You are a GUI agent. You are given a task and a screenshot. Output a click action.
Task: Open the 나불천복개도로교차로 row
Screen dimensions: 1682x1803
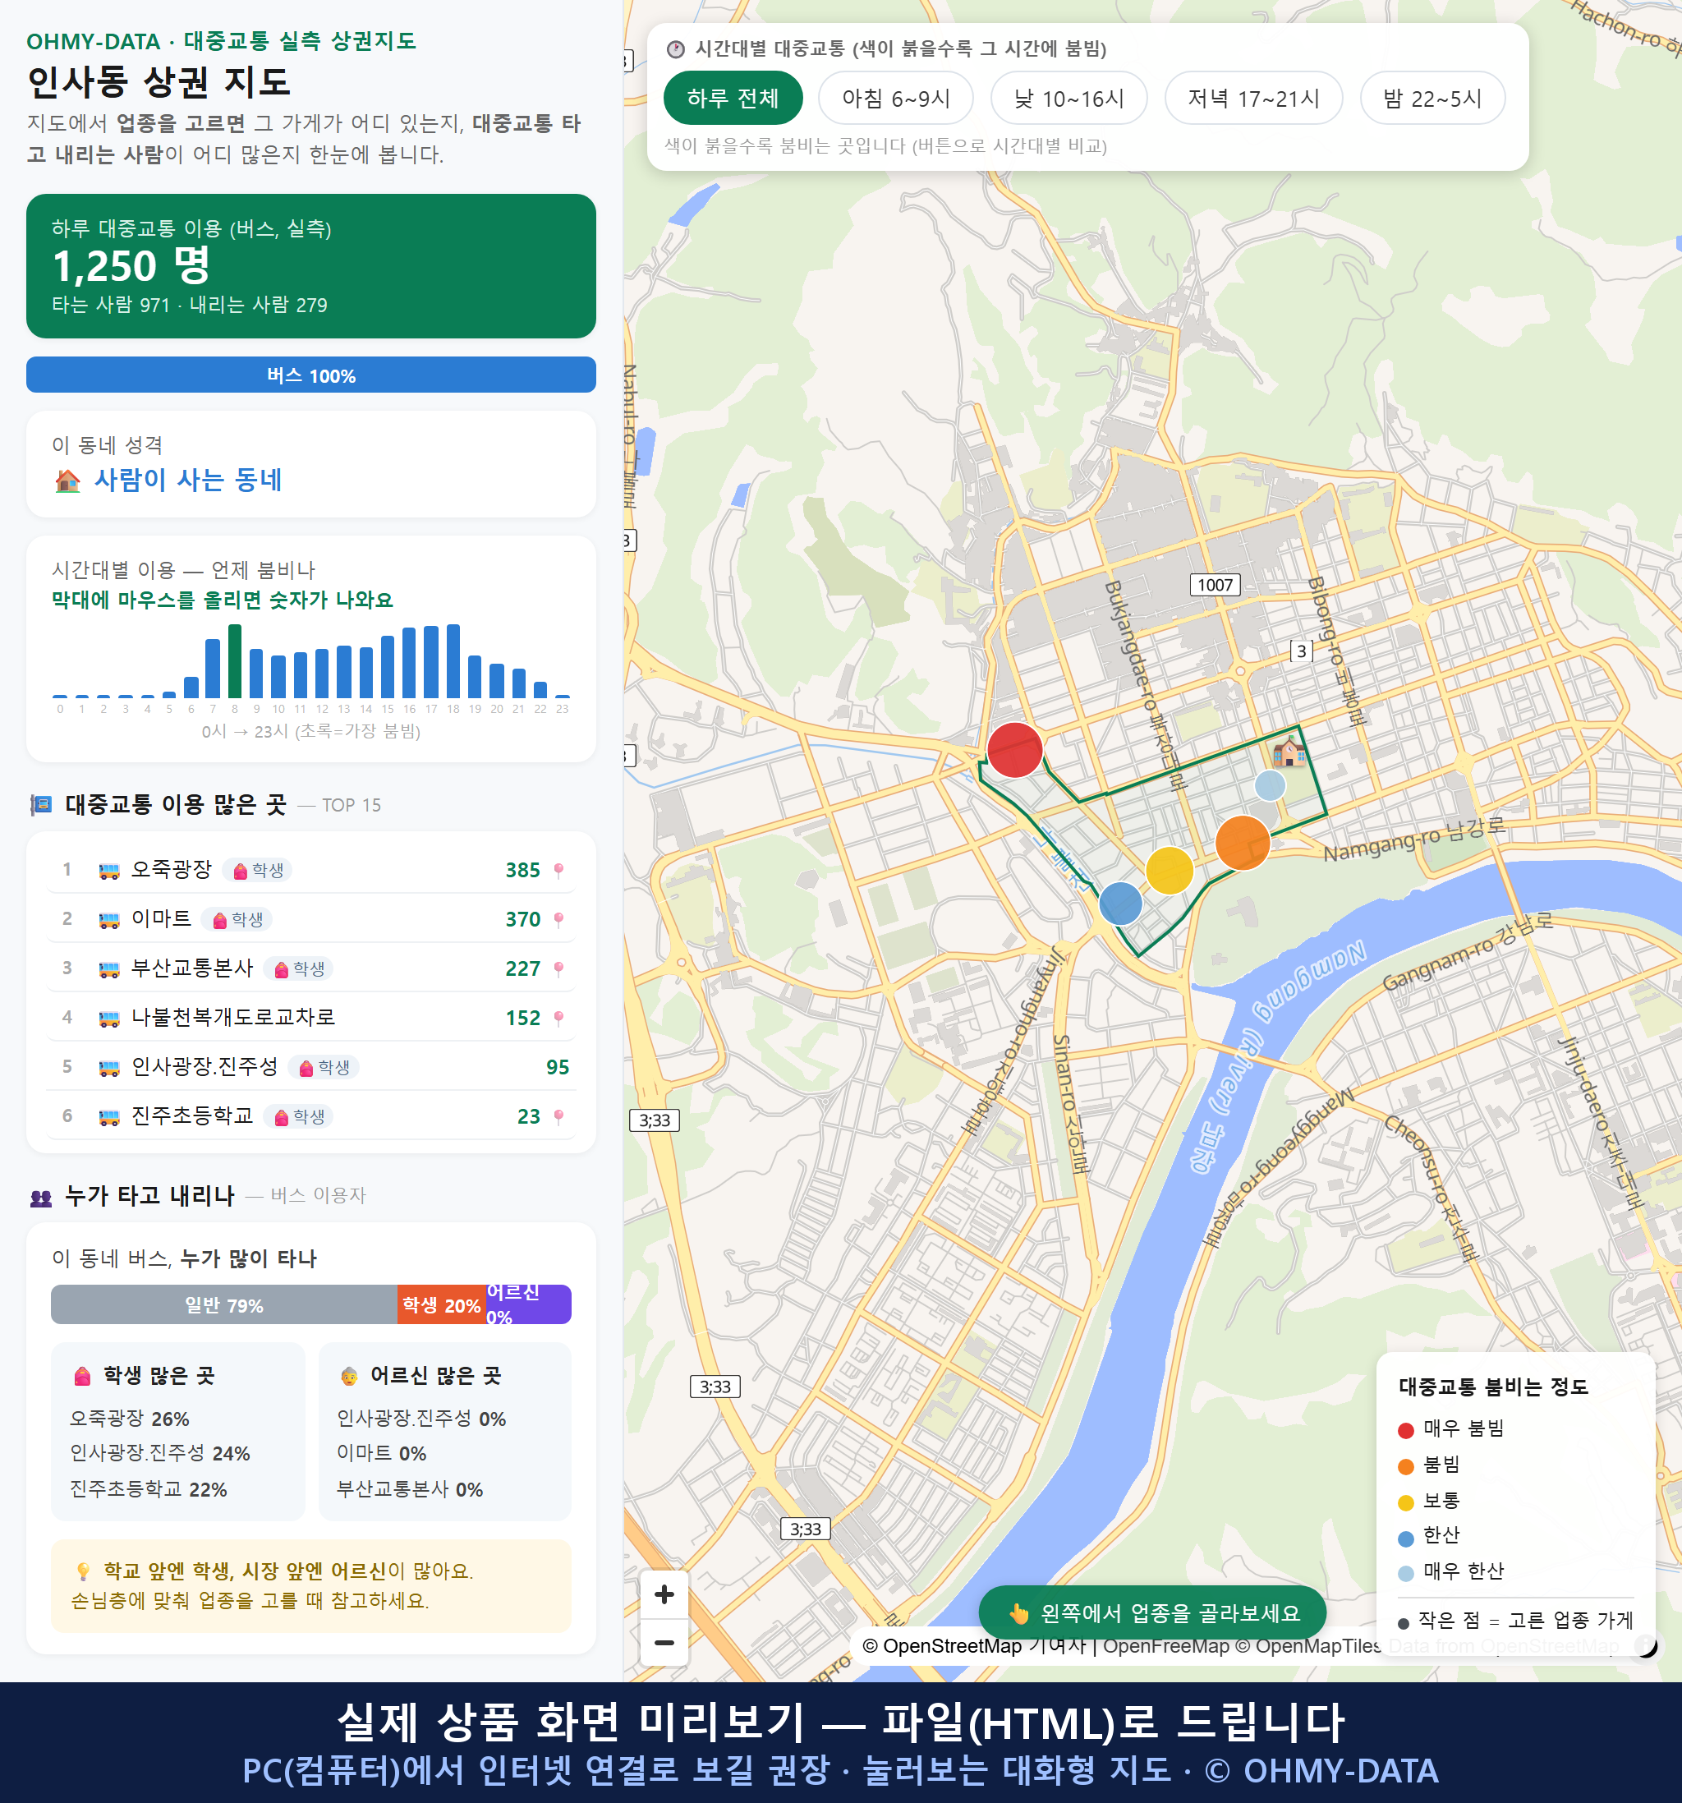coord(311,1018)
